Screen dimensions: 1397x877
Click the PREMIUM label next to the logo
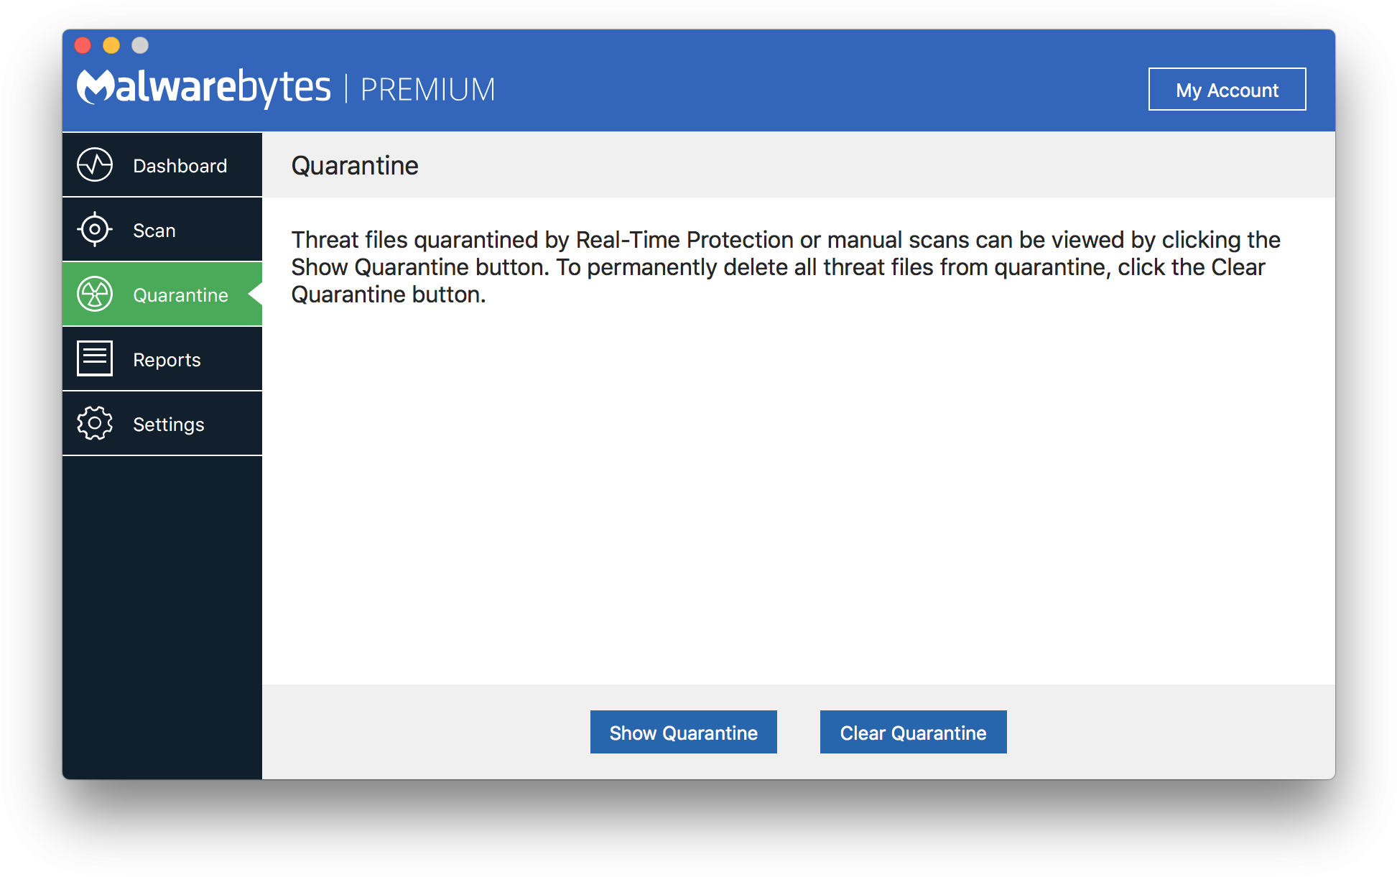click(x=427, y=88)
